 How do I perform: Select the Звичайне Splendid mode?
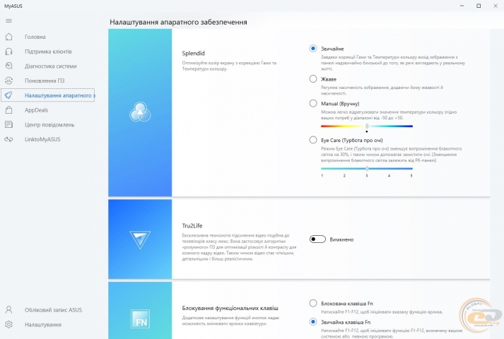pyautogui.click(x=313, y=49)
